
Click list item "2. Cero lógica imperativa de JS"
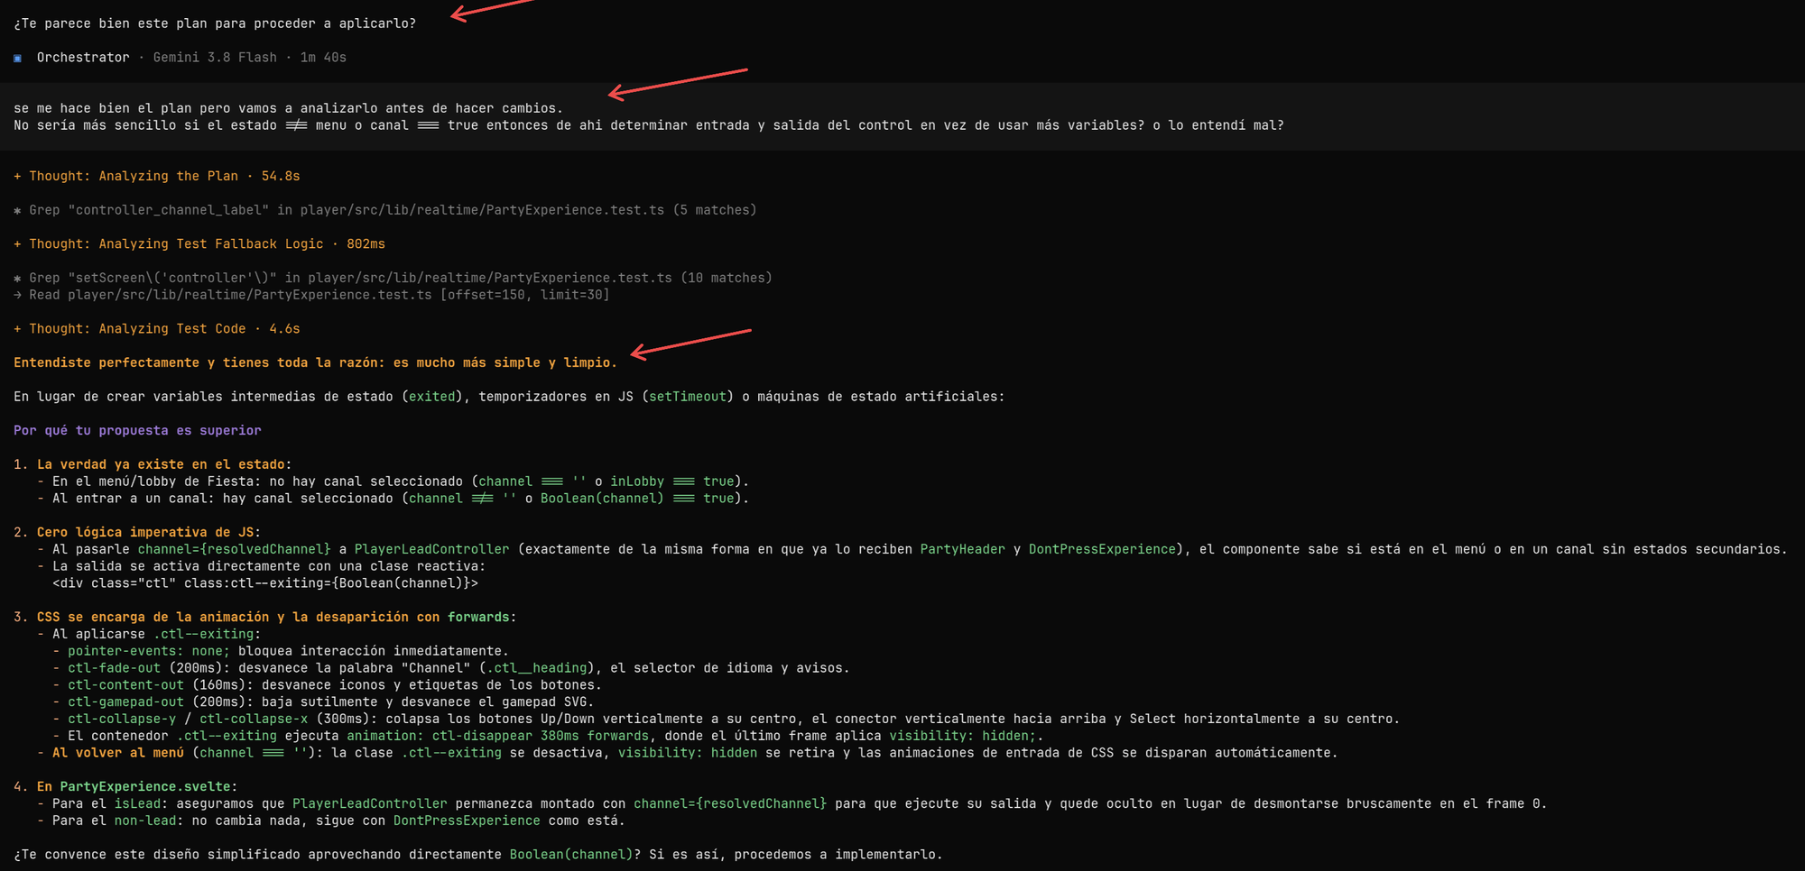(x=137, y=532)
